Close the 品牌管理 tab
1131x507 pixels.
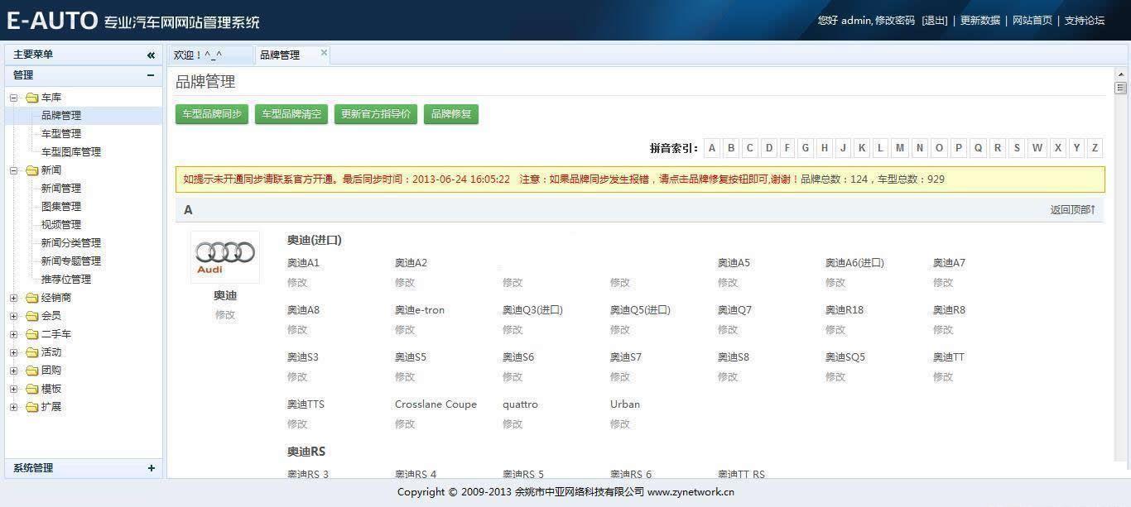click(x=324, y=53)
